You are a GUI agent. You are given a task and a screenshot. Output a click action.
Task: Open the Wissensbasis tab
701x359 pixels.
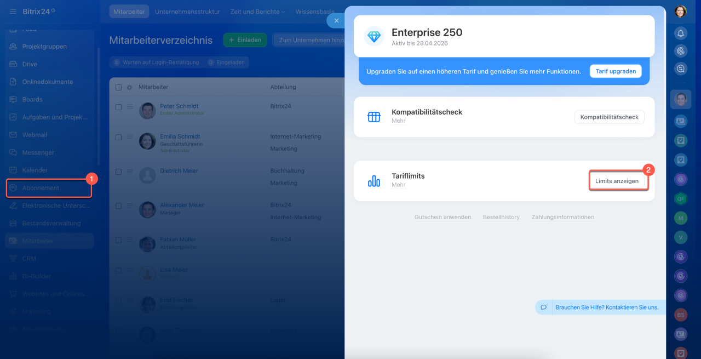tap(315, 12)
